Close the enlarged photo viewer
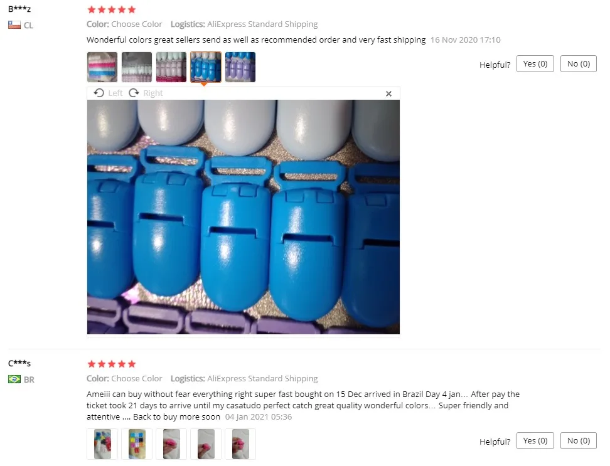Viewport: 610px width, 466px height. 388,93
